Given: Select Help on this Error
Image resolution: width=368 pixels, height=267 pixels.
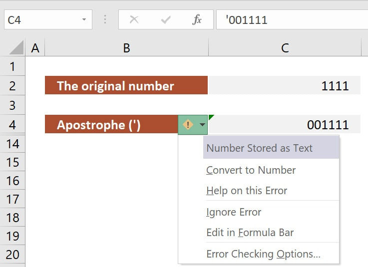Looking at the screenshot, I should (x=247, y=191).
